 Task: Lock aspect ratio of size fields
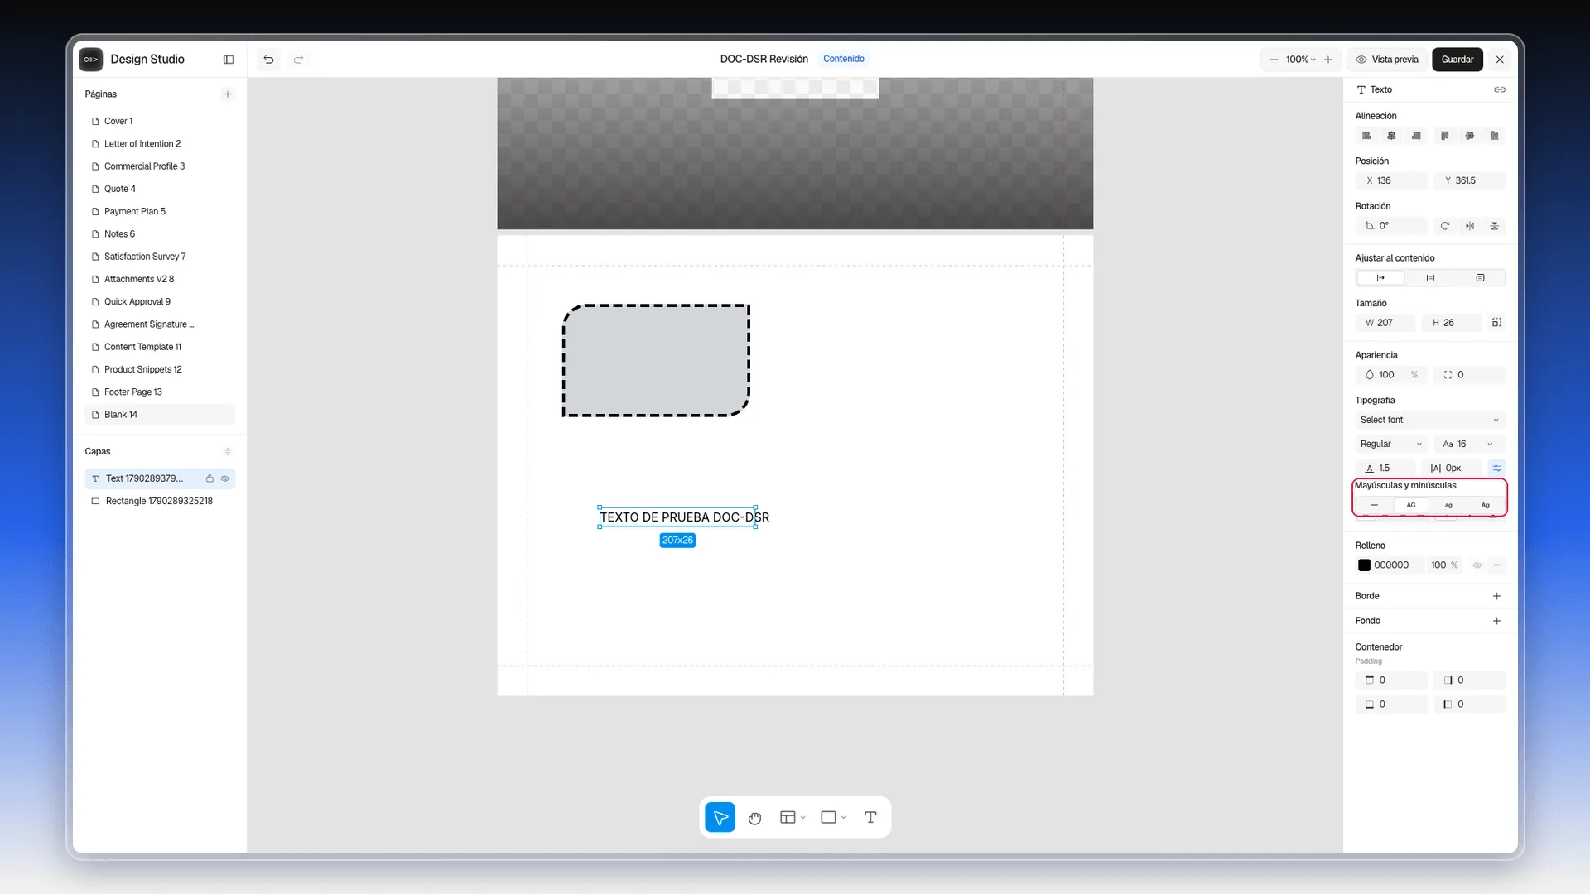point(1496,323)
